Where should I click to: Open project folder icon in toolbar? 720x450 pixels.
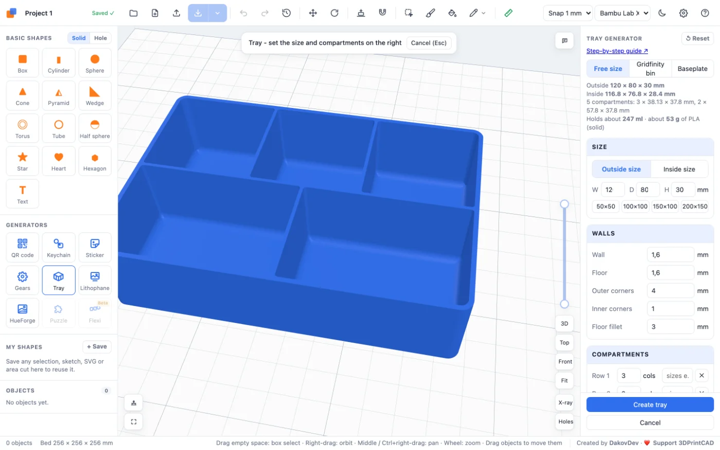click(x=134, y=13)
